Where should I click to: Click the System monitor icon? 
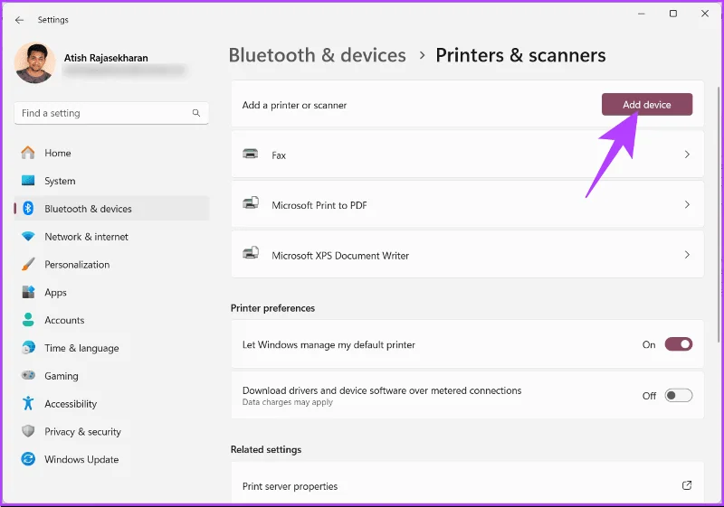click(x=28, y=181)
